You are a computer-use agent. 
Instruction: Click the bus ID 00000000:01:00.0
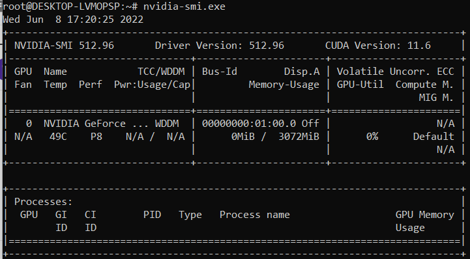click(249, 124)
